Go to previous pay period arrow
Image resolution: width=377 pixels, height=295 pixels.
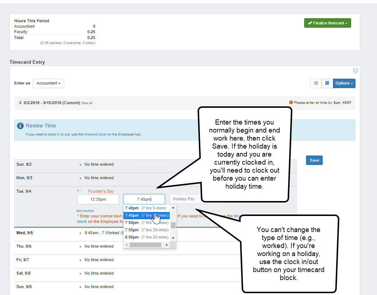coord(20,103)
